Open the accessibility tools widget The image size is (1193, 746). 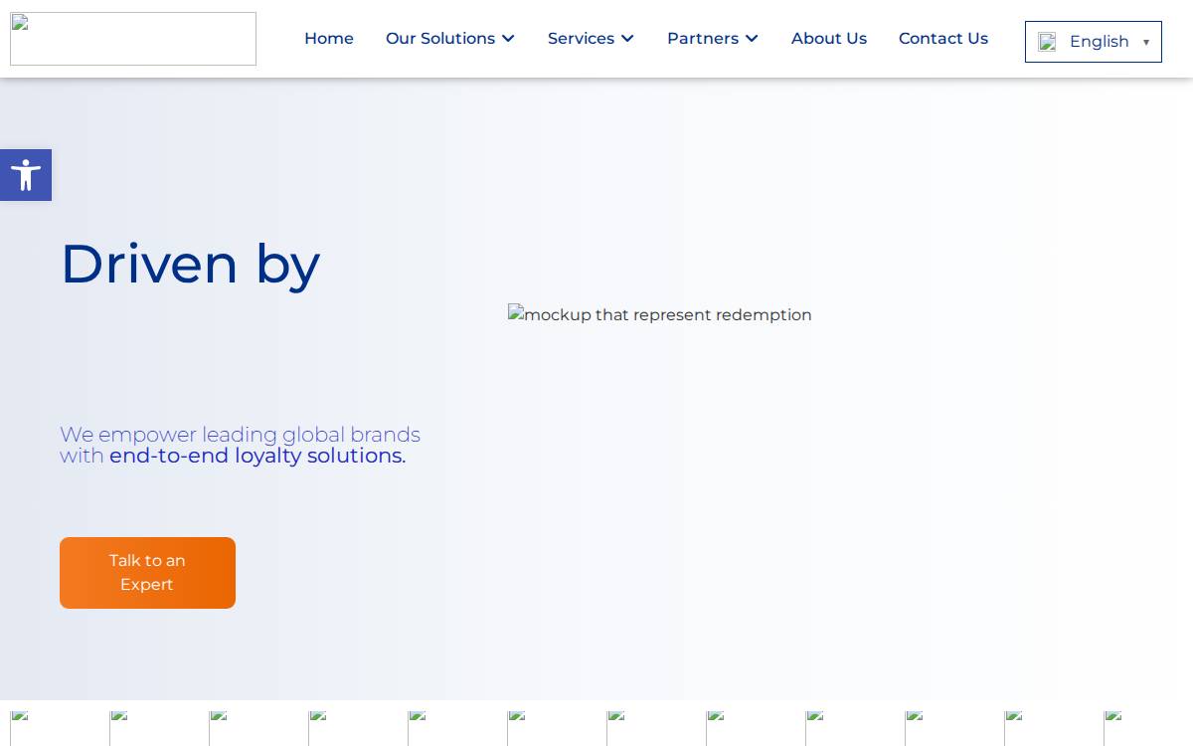pos(26,175)
